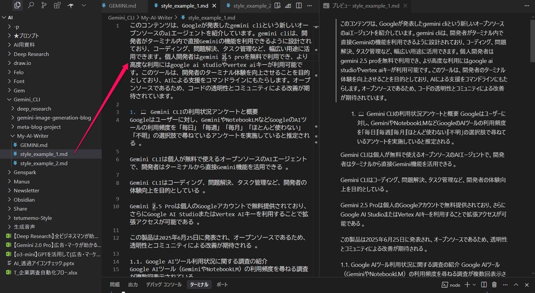Open the kangaroo extension view icon
Viewport: 535px width, 293px height.
coord(71,5)
